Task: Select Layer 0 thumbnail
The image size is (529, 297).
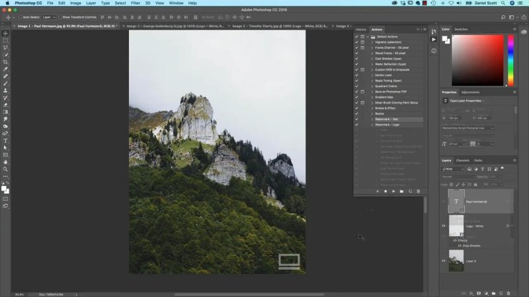Action: click(456, 261)
